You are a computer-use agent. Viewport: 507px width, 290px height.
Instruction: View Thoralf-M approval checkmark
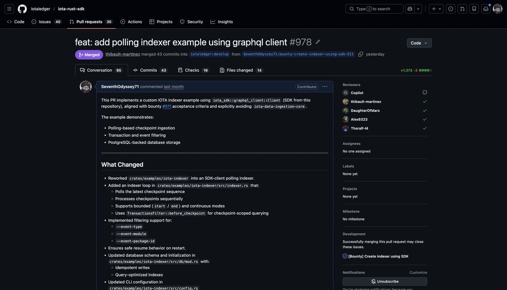pos(425,128)
